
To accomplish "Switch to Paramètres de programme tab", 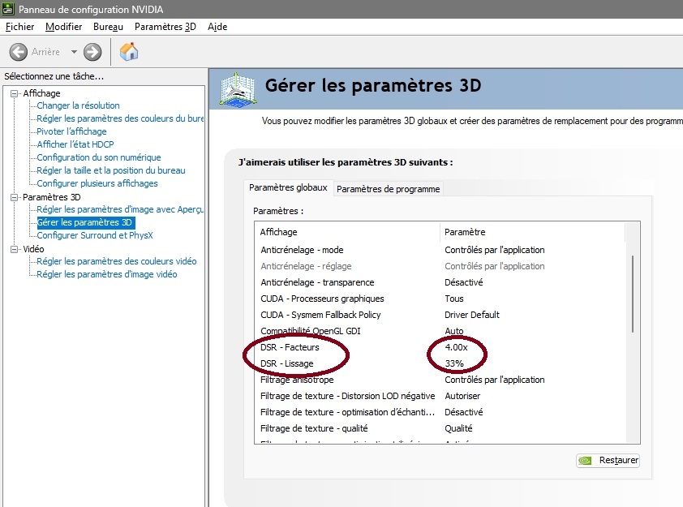I will click(388, 189).
